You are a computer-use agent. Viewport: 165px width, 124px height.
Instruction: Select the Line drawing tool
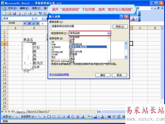click(40, 116)
